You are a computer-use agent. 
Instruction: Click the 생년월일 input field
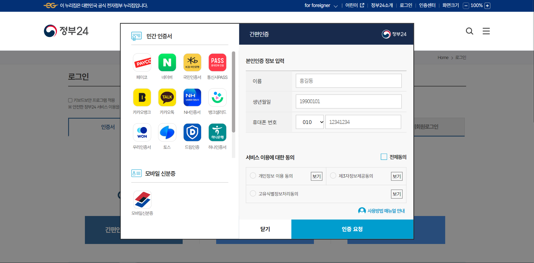pos(349,101)
